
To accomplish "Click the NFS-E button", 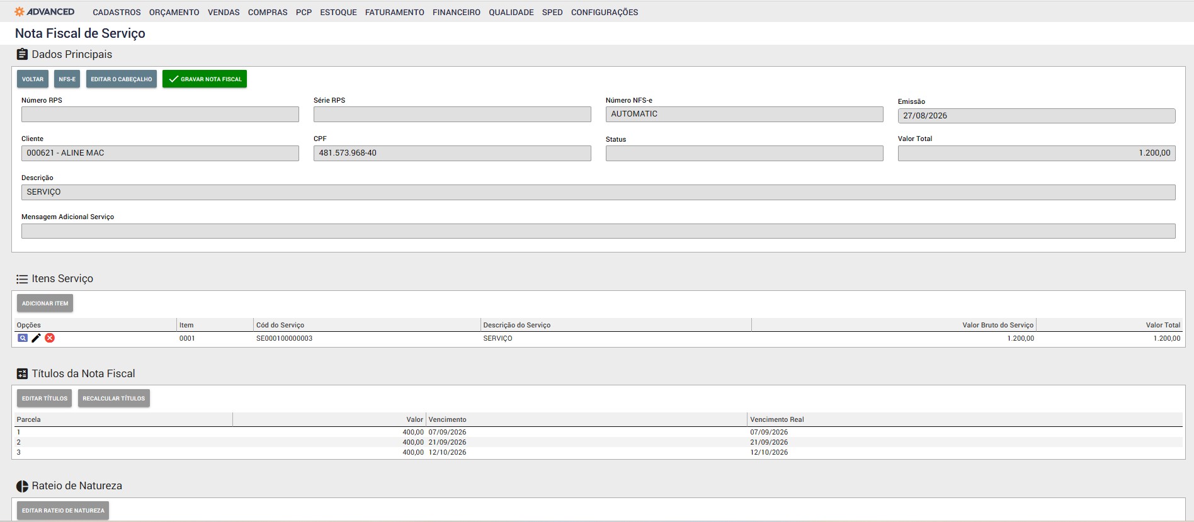I will (x=67, y=79).
